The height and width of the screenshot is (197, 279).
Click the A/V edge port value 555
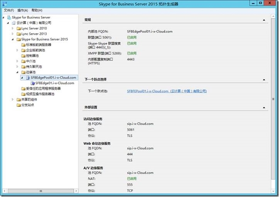pos(130,185)
